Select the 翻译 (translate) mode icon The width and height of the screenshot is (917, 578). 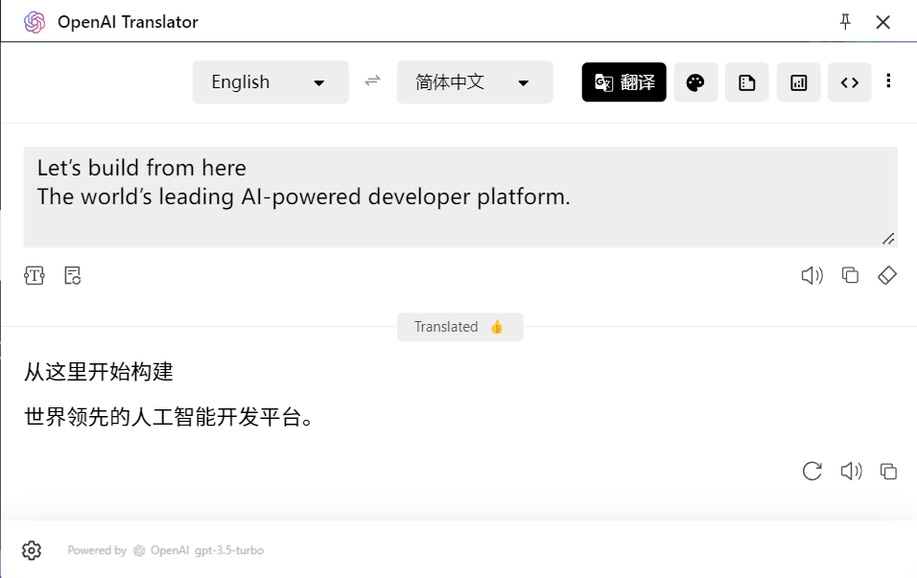623,82
